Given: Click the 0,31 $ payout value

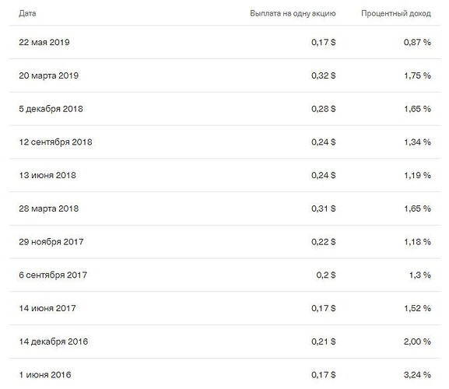Looking at the screenshot, I should (324, 209).
